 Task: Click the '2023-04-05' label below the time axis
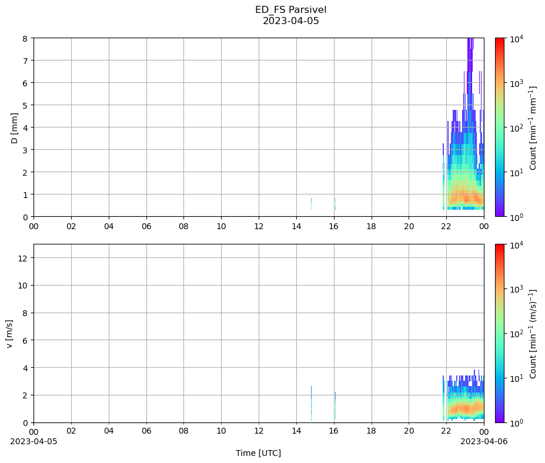pyautogui.click(x=34, y=441)
